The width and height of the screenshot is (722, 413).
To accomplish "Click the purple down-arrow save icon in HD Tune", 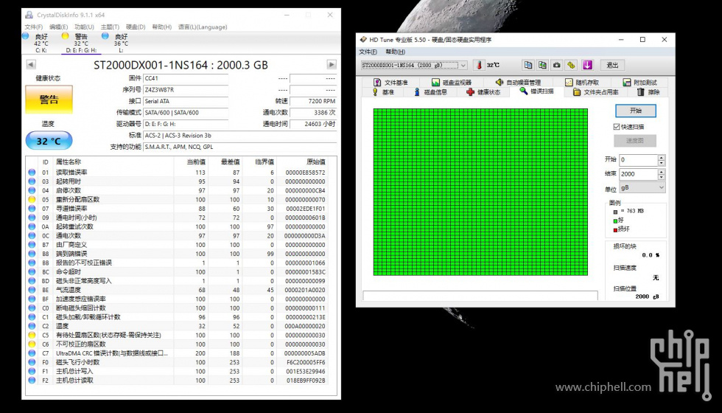I will click(587, 65).
